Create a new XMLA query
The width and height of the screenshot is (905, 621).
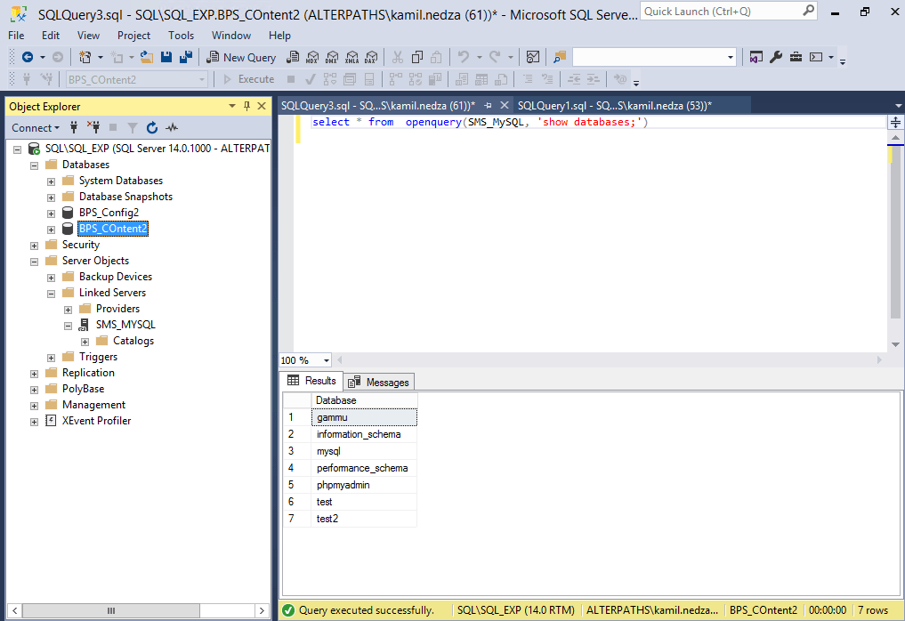tap(352, 57)
